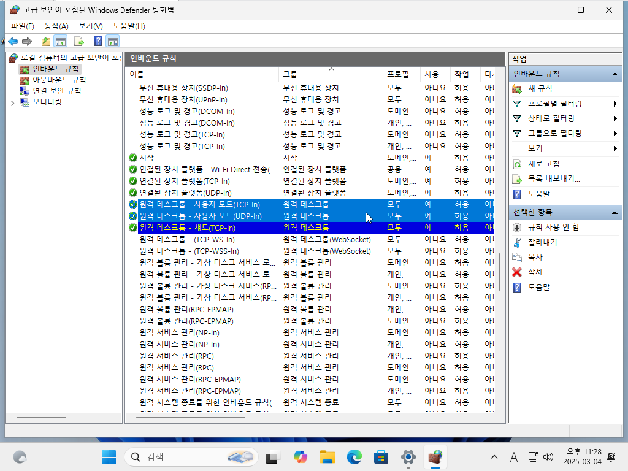Toggle the console tree pane toolbar icon

coord(61,41)
